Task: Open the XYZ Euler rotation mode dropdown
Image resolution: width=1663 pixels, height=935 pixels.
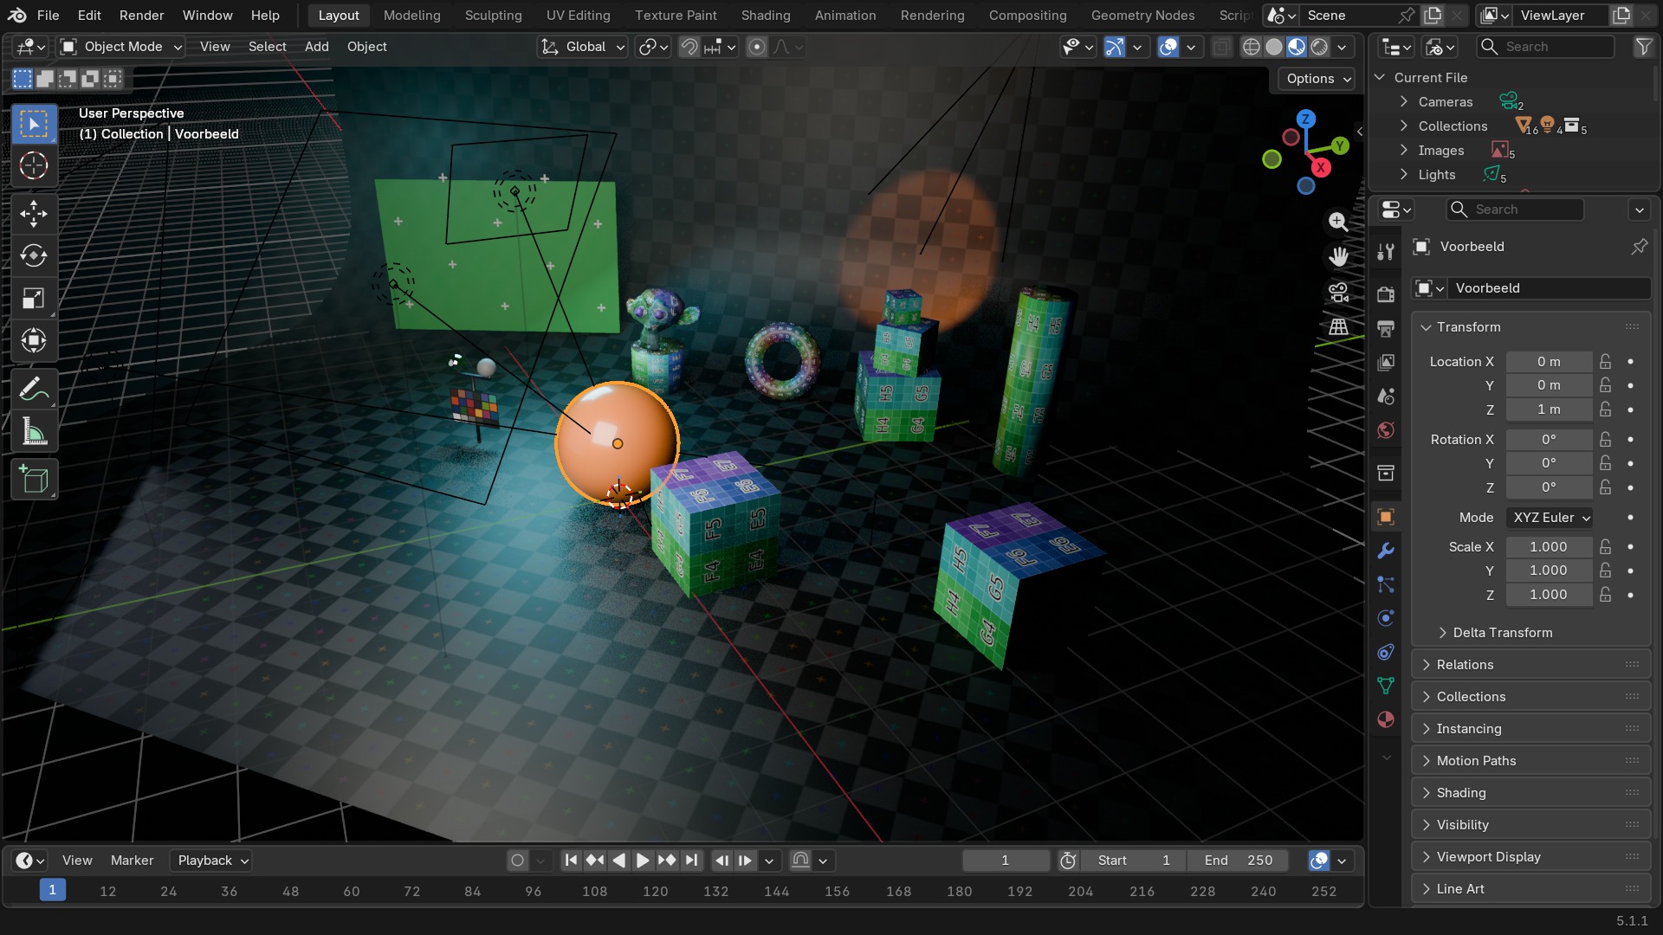Action: click(1550, 518)
